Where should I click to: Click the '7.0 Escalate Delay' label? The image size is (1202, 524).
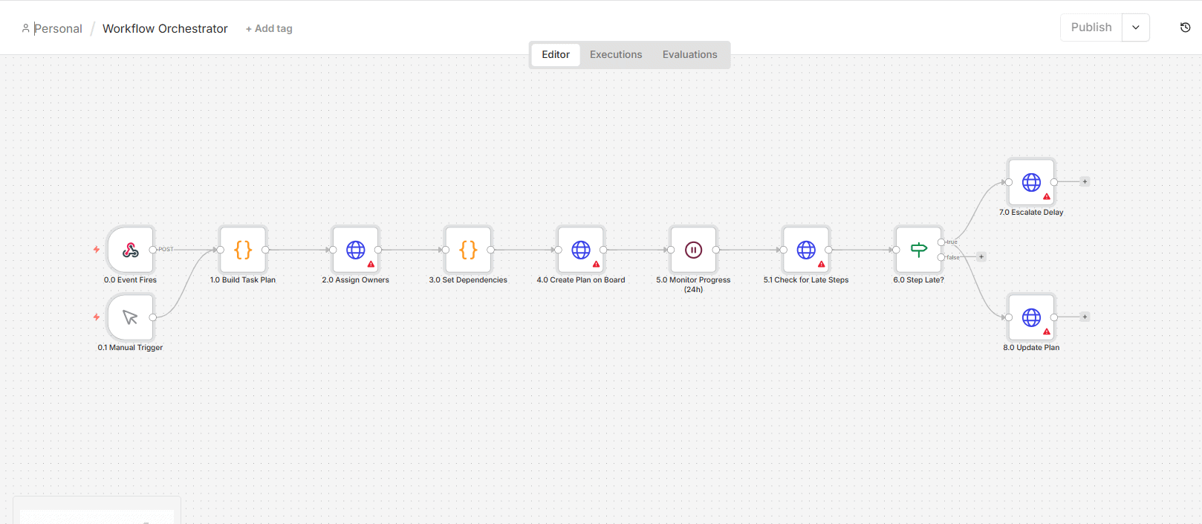pyautogui.click(x=1031, y=213)
